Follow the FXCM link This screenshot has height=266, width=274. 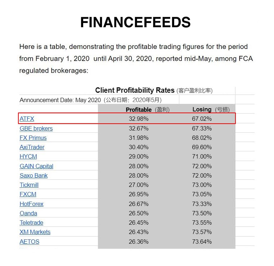click(28, 194)
